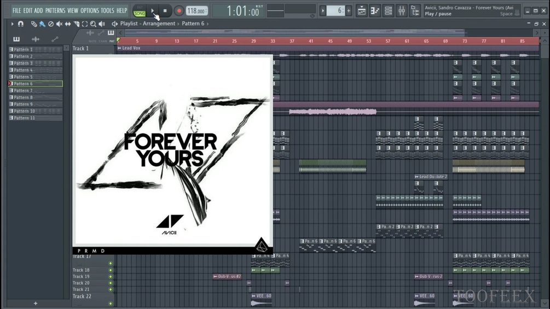Click the speaker icon before Playlist title
The height and width of the screenshot is (309, 550).
[x=114, y=24]
